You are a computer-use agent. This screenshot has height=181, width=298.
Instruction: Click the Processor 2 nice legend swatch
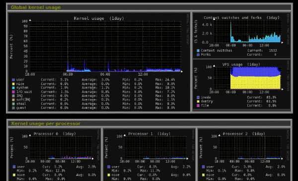(203, 175)
